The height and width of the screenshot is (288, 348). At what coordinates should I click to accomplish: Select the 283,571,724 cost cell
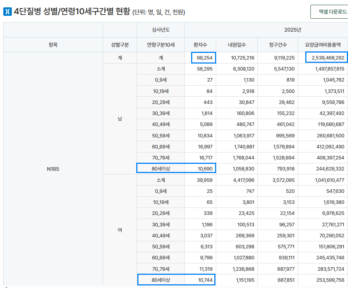pos(323,269)
